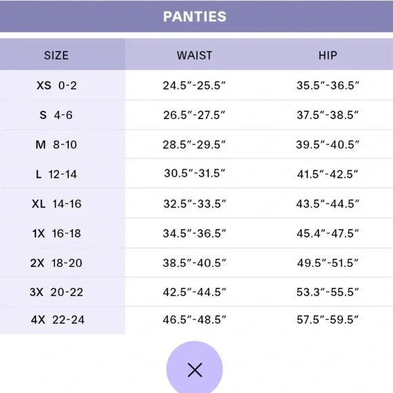Screen dimensions: 393x393
Task: Click the PANTIES header banner
Action: coord(196,16)
